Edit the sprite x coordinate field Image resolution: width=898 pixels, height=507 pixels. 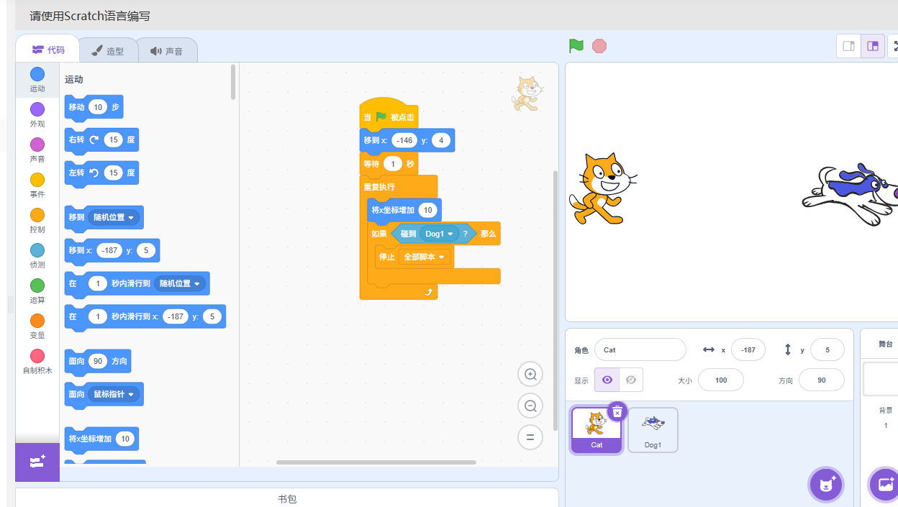748,350
